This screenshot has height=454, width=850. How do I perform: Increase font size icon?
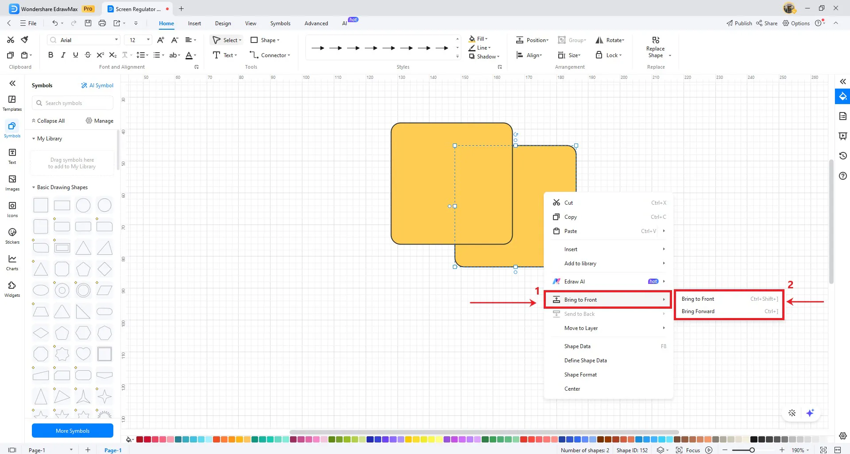tap(161, 40)
